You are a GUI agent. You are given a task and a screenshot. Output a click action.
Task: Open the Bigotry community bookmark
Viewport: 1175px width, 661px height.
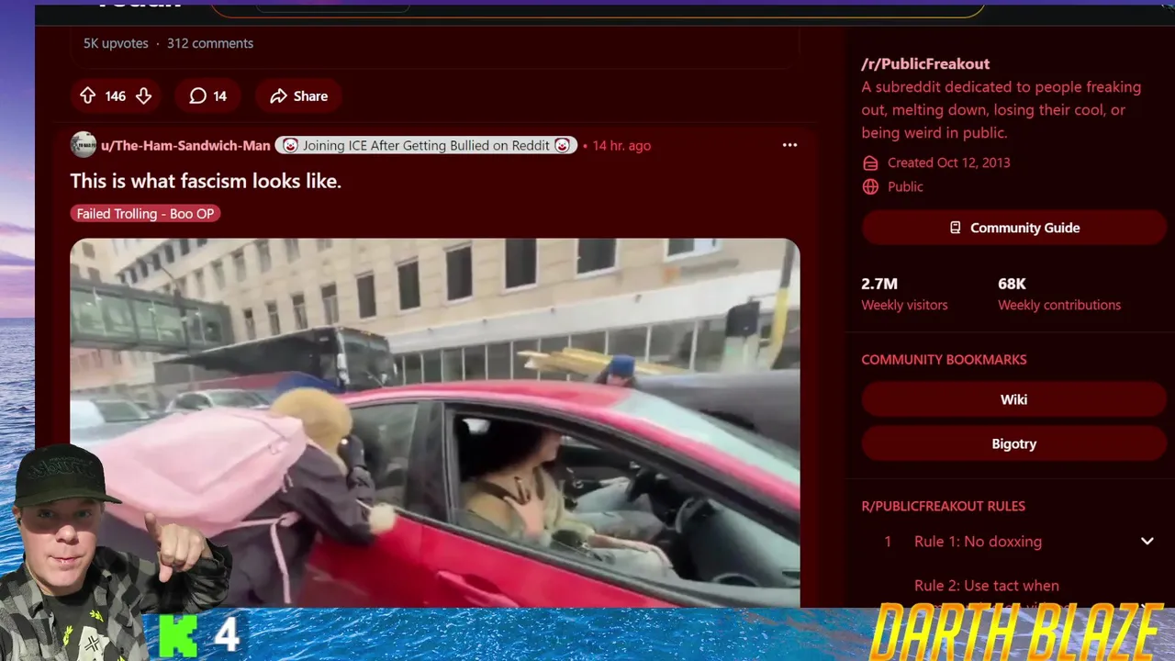point(1014,443)
